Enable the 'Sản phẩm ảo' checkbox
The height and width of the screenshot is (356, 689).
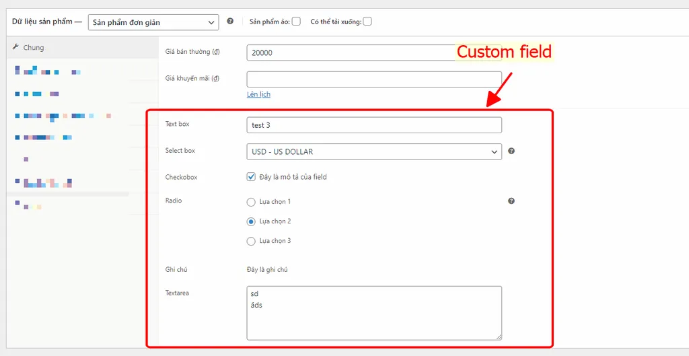click(x=296, y=22)
